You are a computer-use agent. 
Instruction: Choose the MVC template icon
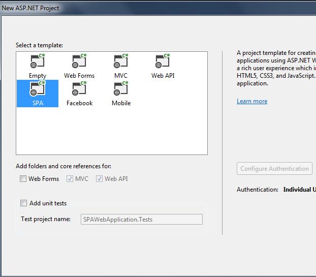pyautogui.click(x=121, y=61)
